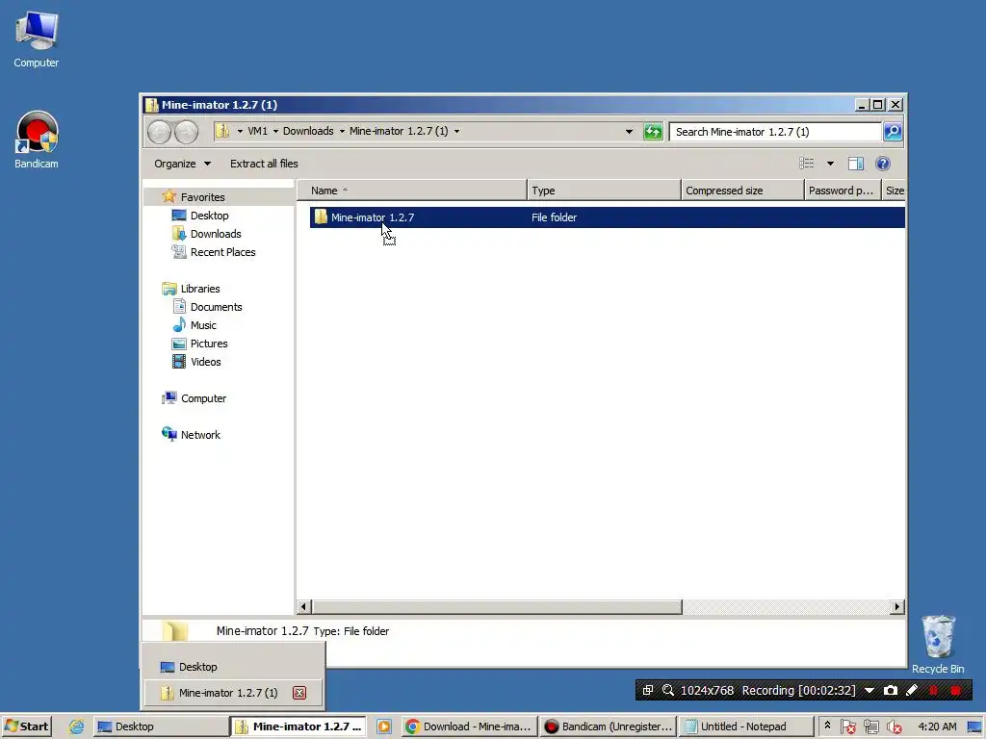The image size is (986, 739).
Task: Open Documents library
Action: [216, 307]
